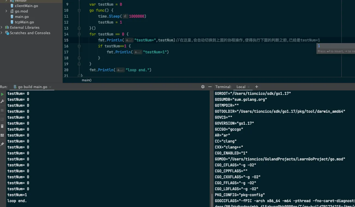355x207 pixels.
Task: Select the 'go build main.go' run tab
Action: [x=33, y=87]
